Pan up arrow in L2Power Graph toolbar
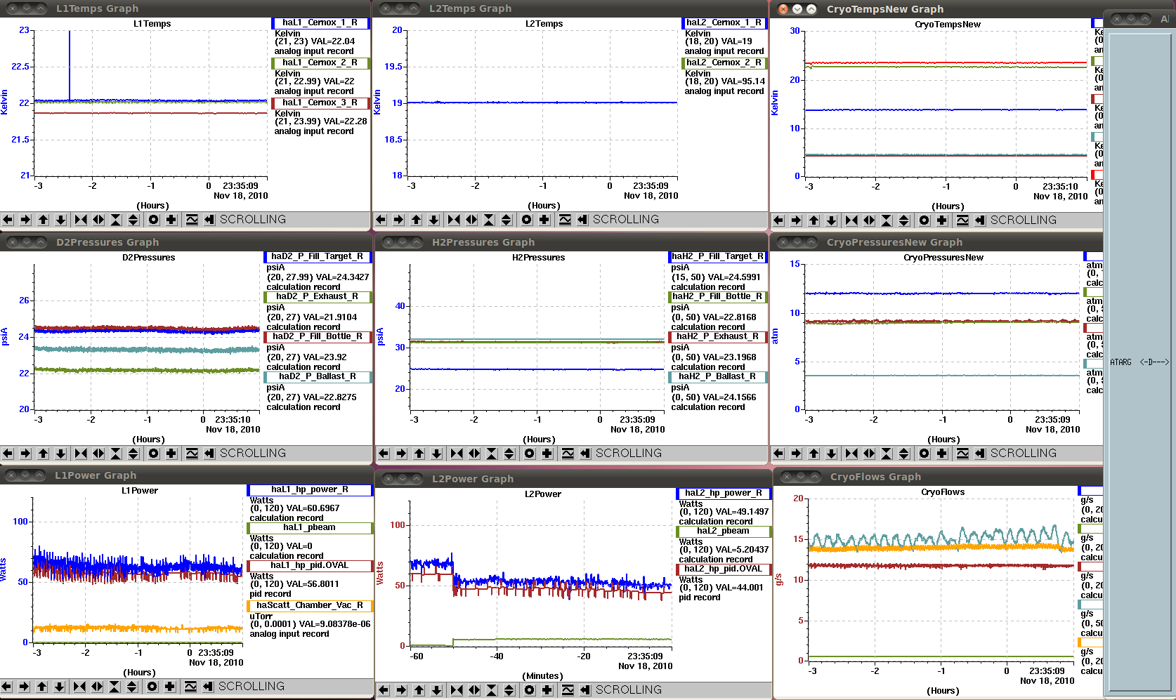Viewport: 1176px width, 700px height. point(419,690)
